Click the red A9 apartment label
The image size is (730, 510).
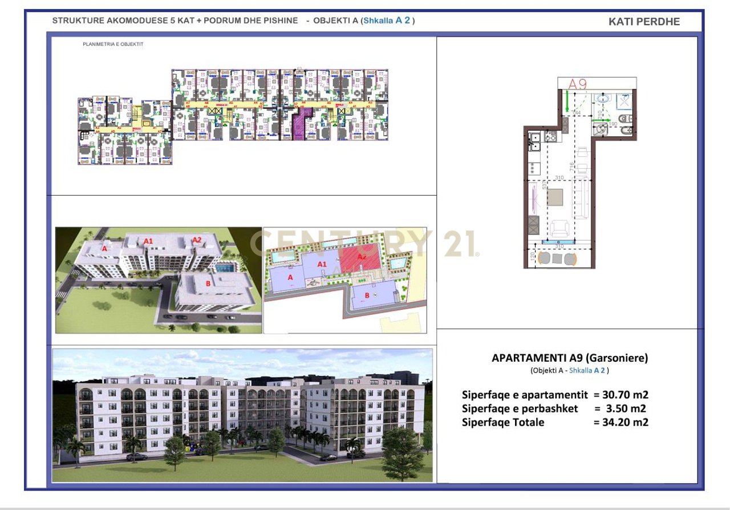578,84
